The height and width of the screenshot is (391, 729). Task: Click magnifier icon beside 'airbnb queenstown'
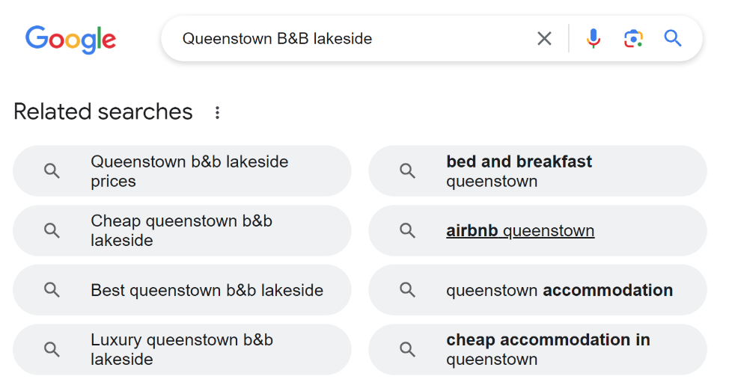click(407, 230)
